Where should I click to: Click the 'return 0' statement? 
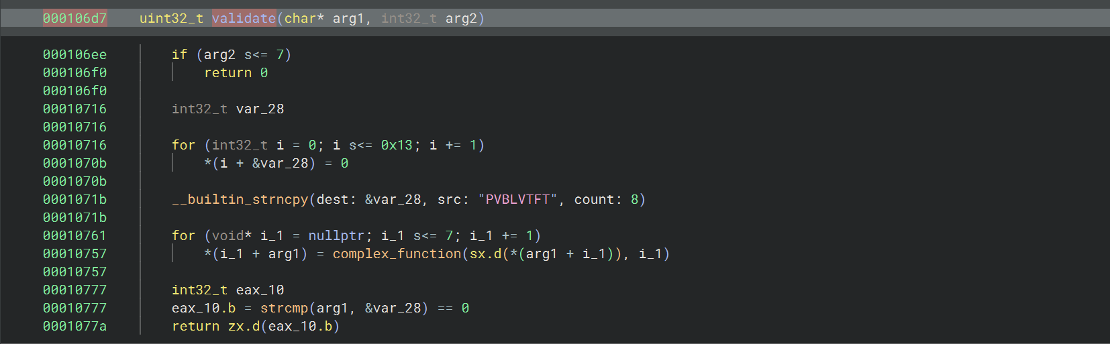click(x=236, y=72)
